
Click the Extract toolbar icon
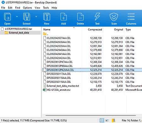click(27, 17)
